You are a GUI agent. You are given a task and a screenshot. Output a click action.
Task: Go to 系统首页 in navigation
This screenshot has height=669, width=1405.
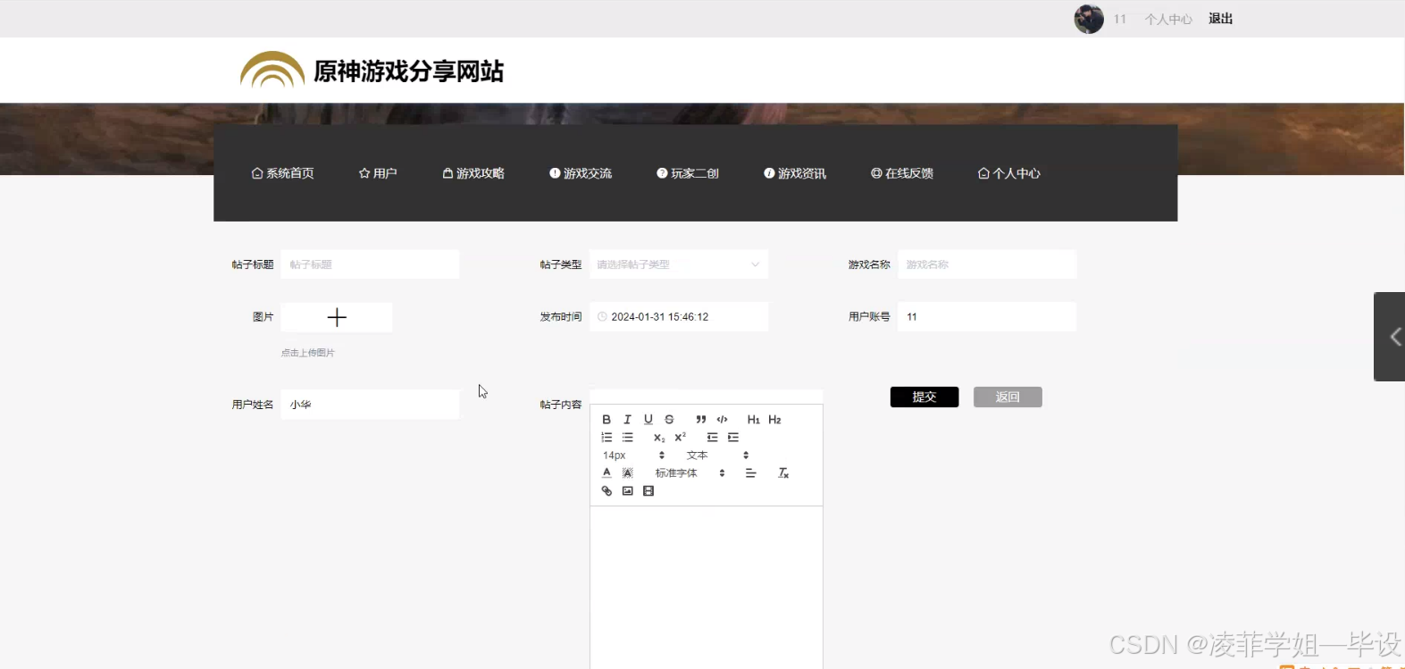click(x=283, y=173)
